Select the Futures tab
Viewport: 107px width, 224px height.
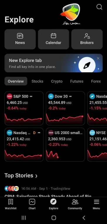click(77, 81)
